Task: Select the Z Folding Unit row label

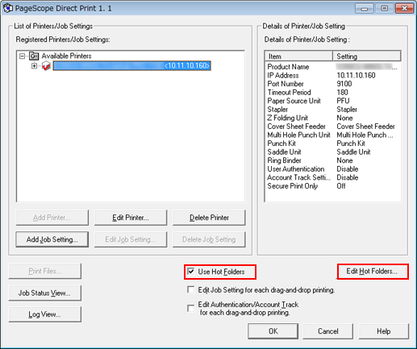Action: coord(287,118)
